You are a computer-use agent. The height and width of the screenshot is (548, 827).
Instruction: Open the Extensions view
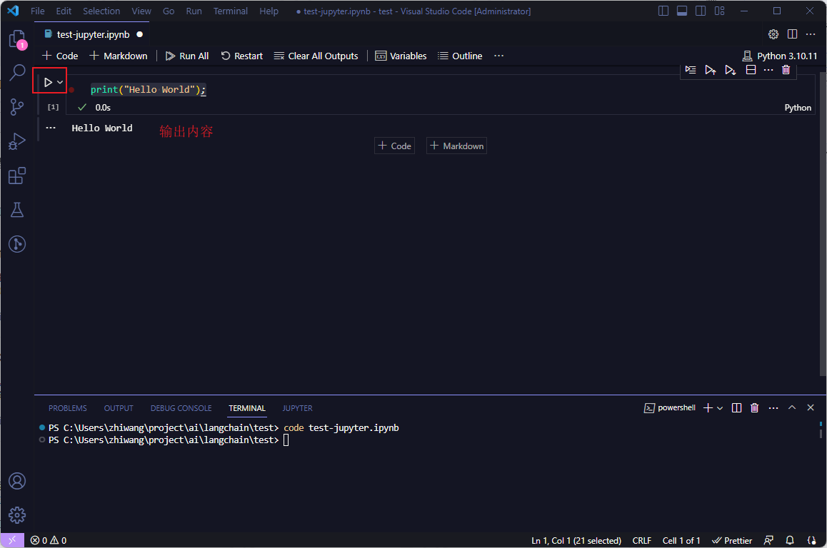[17, 176]
